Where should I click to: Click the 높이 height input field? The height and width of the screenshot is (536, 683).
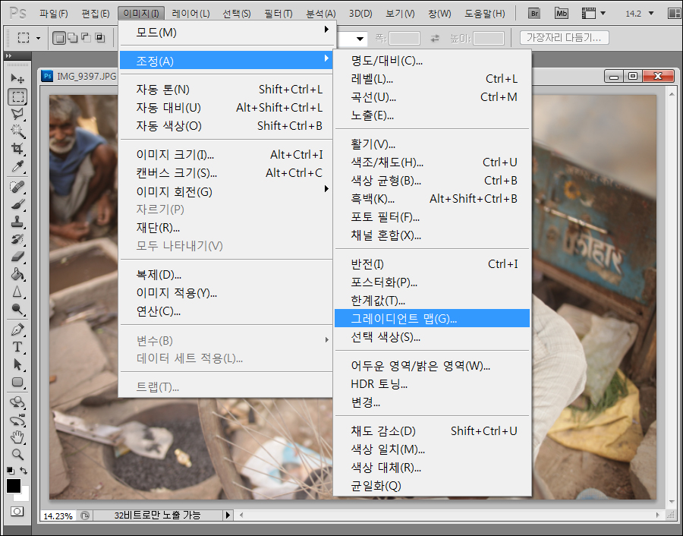[x=488, y=39]
